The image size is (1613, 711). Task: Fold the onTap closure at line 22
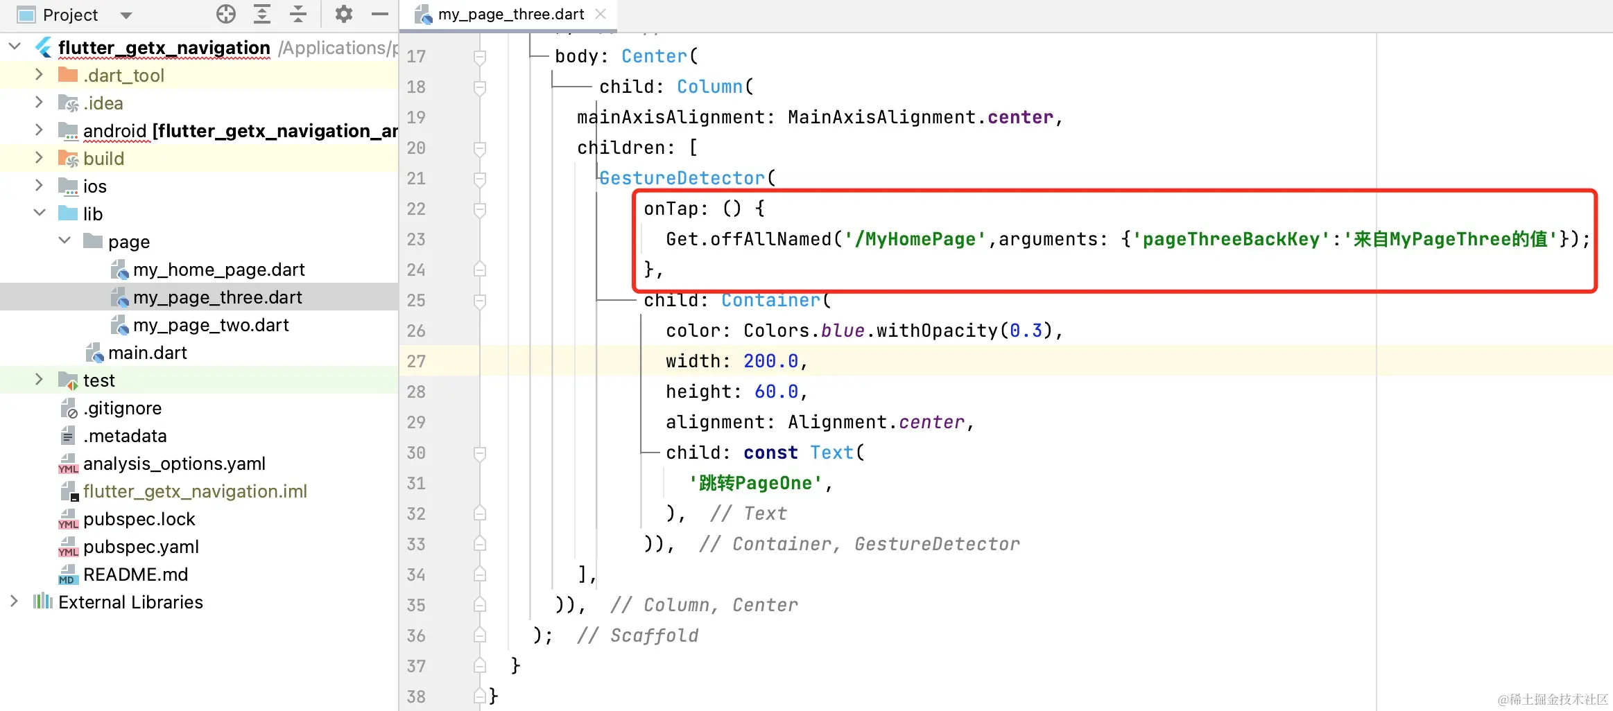(479, 209)
